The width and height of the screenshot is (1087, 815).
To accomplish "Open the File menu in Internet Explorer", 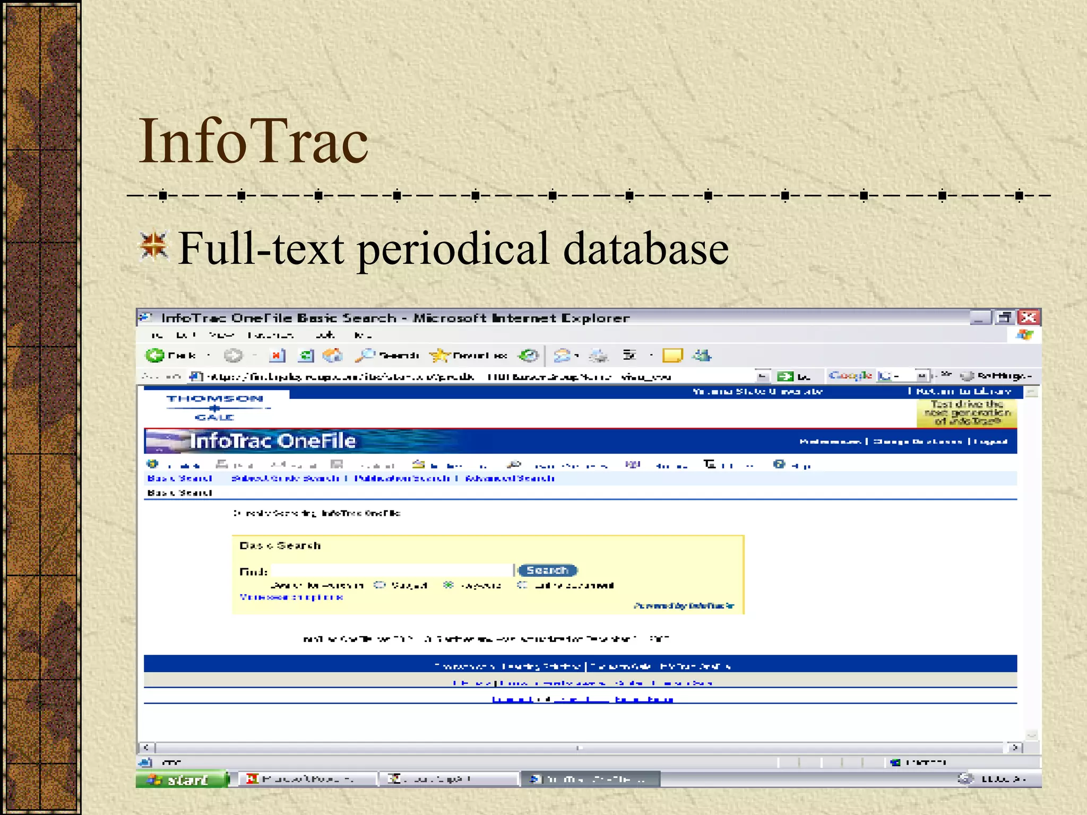I will coord(157,335).
